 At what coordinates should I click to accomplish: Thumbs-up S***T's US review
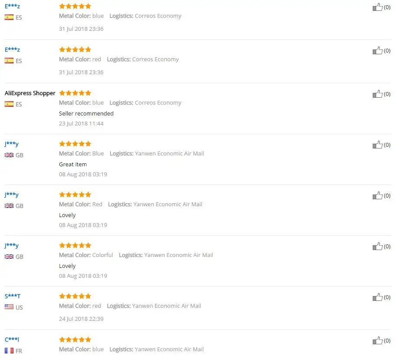377,297
